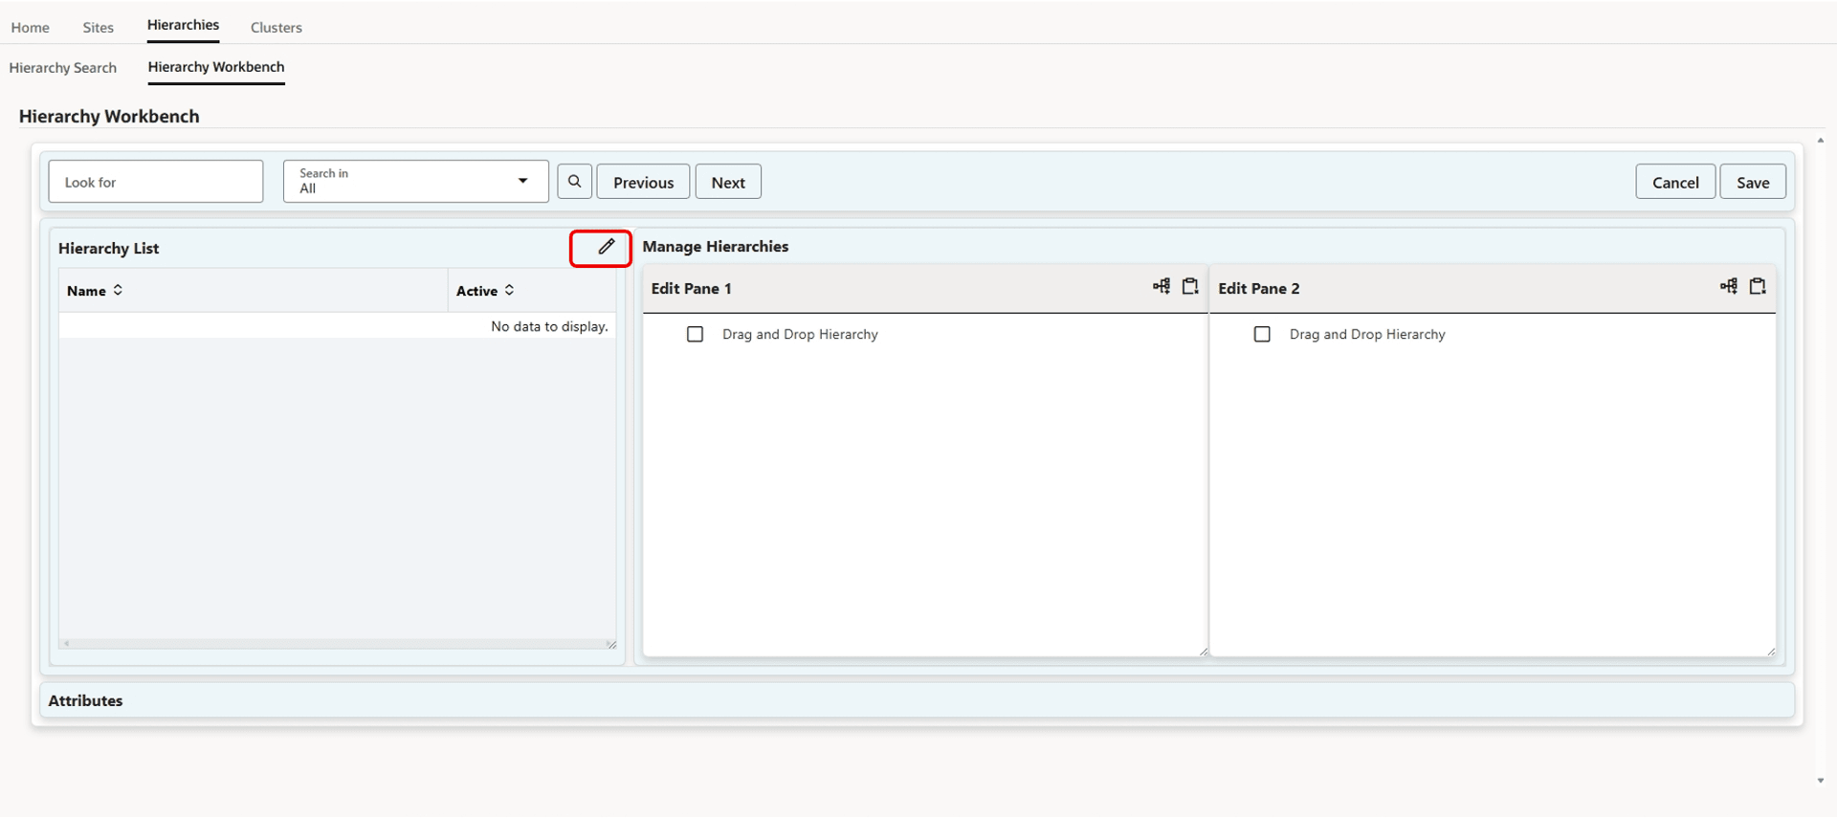Check Drag and Drop Hierarchy in Edit Pane 2

click(x=1262, y=334)
